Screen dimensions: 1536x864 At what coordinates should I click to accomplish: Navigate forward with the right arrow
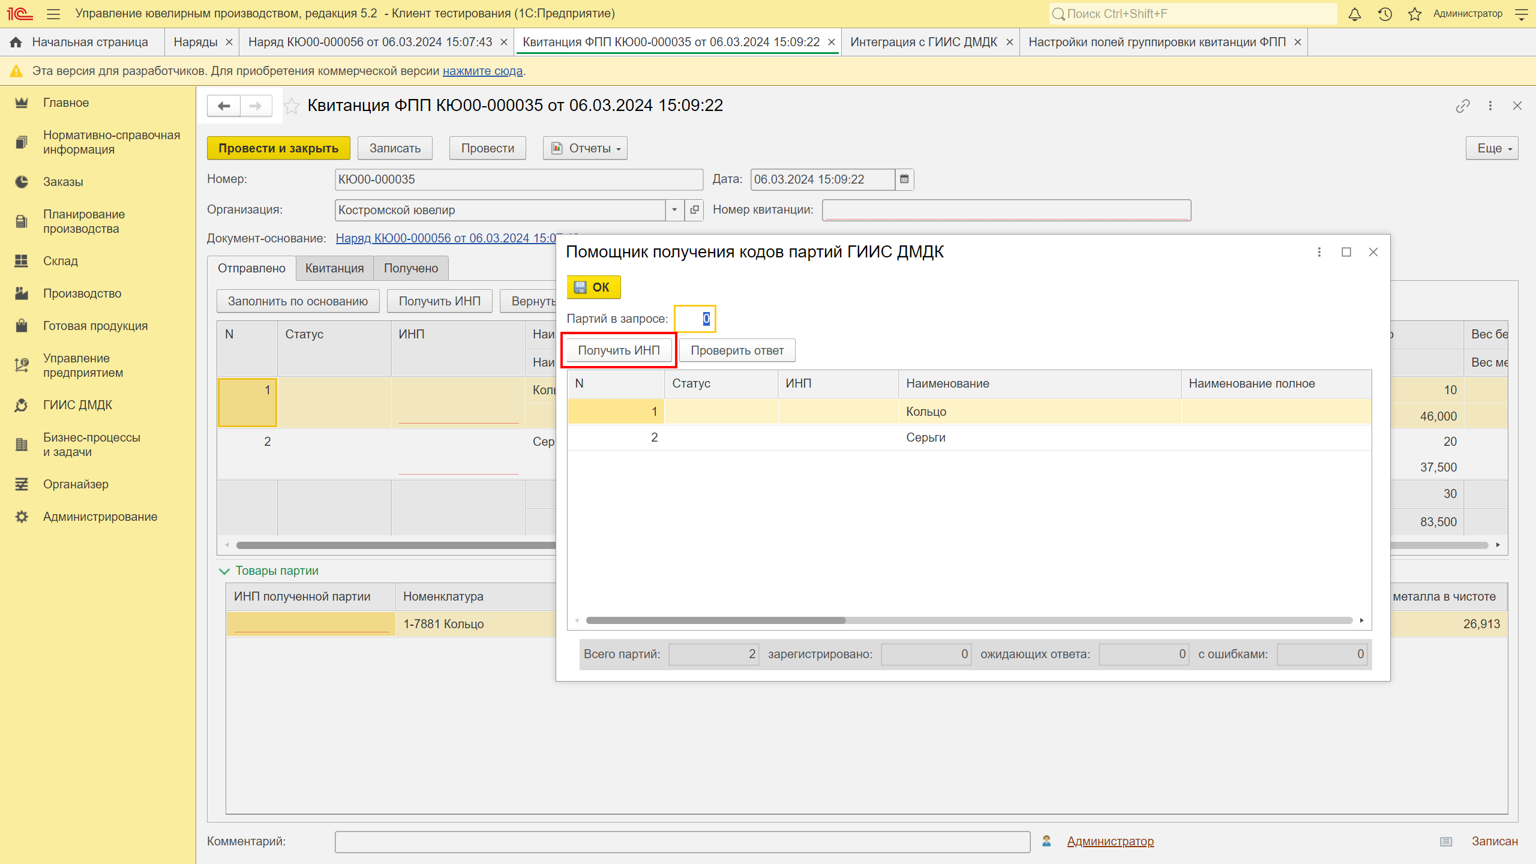coord(256,106)
